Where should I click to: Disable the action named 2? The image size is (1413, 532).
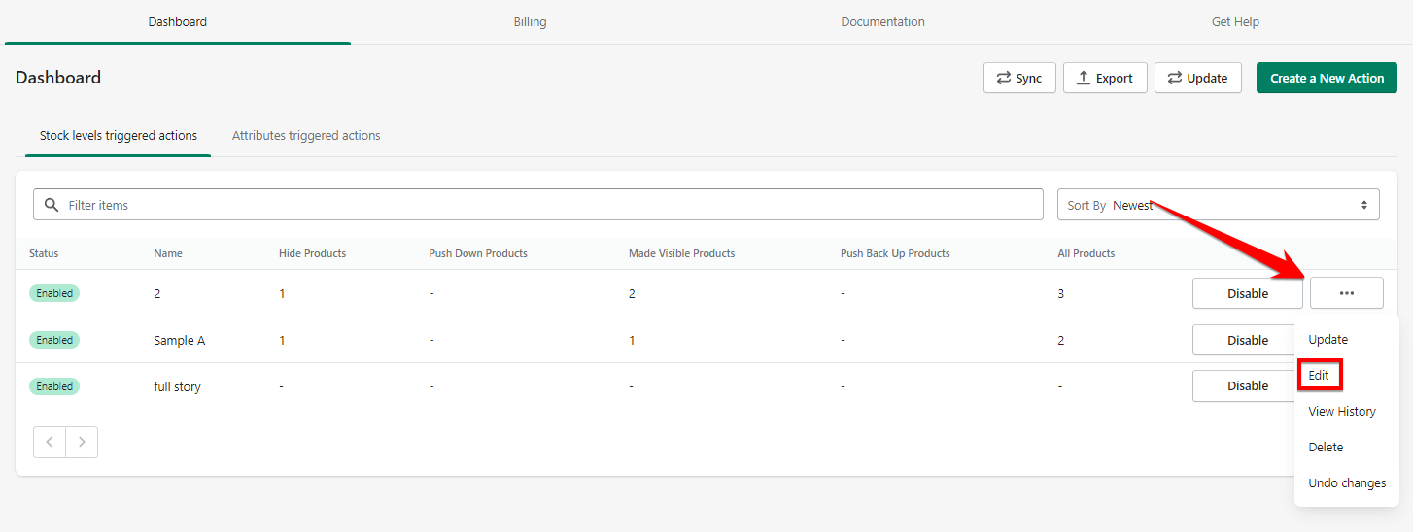click(1247, 293)
